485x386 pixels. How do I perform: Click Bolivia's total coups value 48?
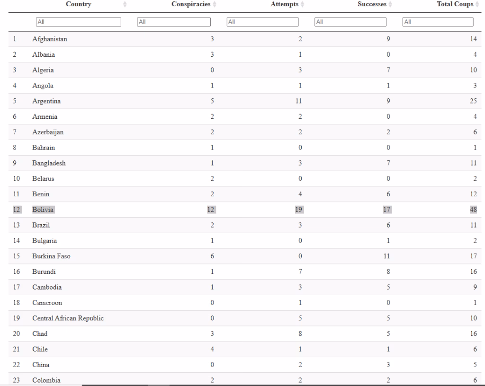click(473, 210)
